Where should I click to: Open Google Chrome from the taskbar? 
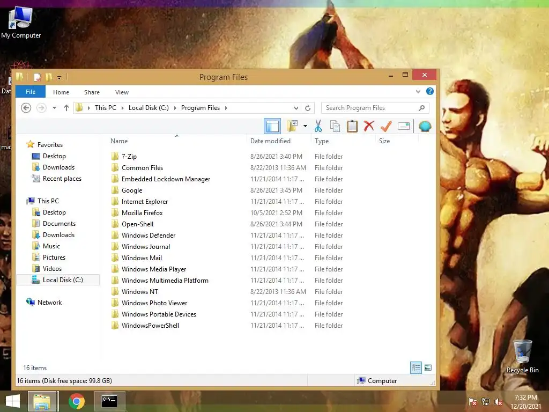click(x=77, y=401)
